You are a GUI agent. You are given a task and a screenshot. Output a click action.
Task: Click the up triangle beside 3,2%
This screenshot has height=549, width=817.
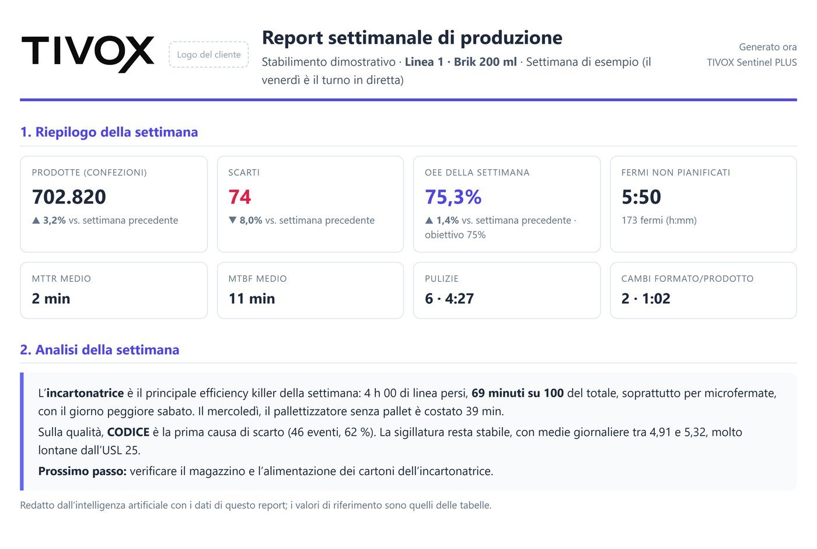click(36, 221)
